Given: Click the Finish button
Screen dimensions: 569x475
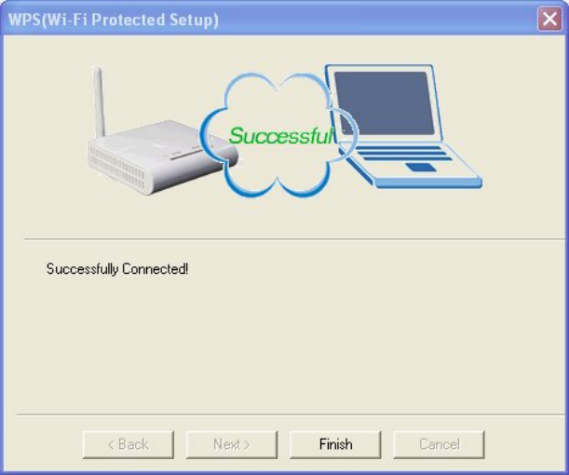Looking at the screenshot, I should (x=335, y=444).
